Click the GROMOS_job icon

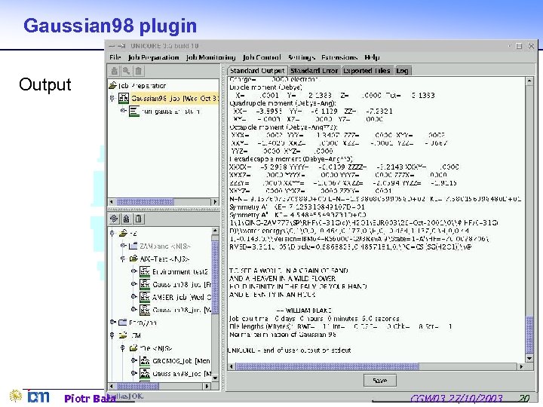coord(145,361)
